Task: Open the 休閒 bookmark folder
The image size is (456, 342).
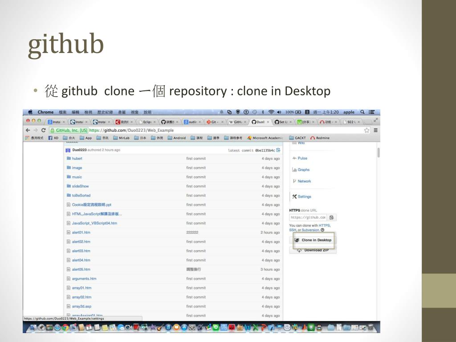Action: (x=157, y=138)
